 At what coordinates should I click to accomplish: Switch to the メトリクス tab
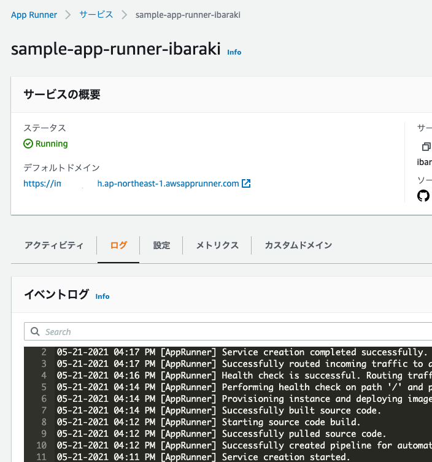coord(217,245)
